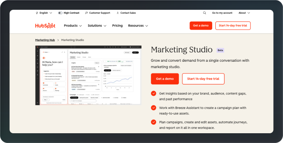Go to my account link
This screenshot has width=283, height=143.
[222, 13]
